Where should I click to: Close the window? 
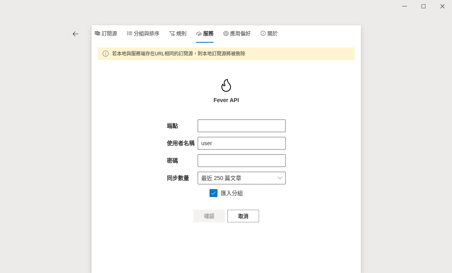[x=442, y=6]
